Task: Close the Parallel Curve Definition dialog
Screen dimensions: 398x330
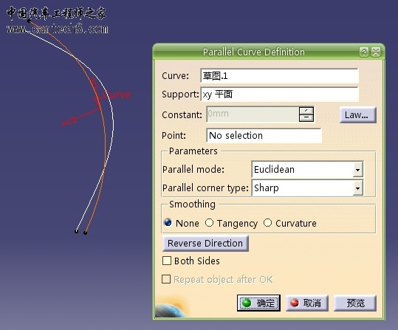Action: 376,52
